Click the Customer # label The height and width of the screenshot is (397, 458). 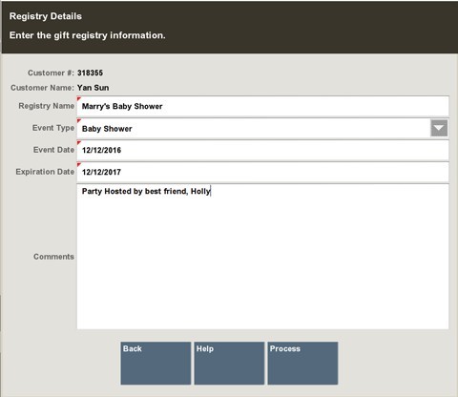(51, 73)
